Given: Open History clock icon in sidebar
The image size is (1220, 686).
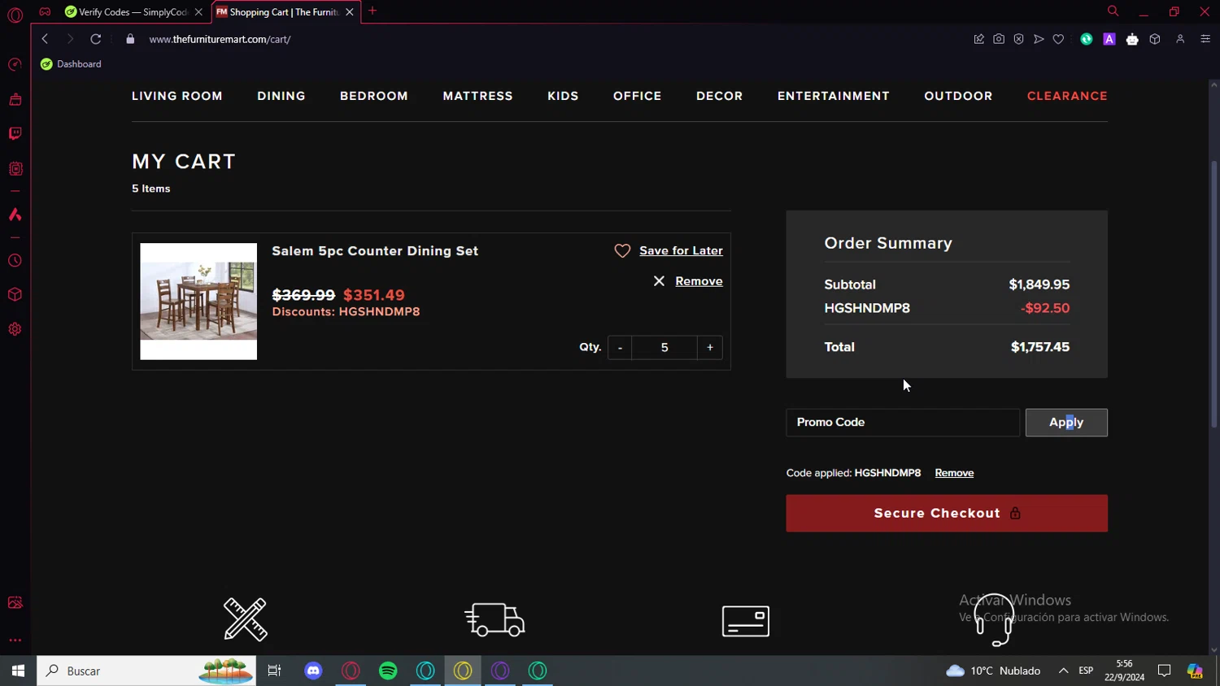Looking at the screenshot, I should [15, 261].
